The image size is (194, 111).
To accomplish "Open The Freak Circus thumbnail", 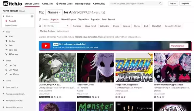I will [96, 68].
